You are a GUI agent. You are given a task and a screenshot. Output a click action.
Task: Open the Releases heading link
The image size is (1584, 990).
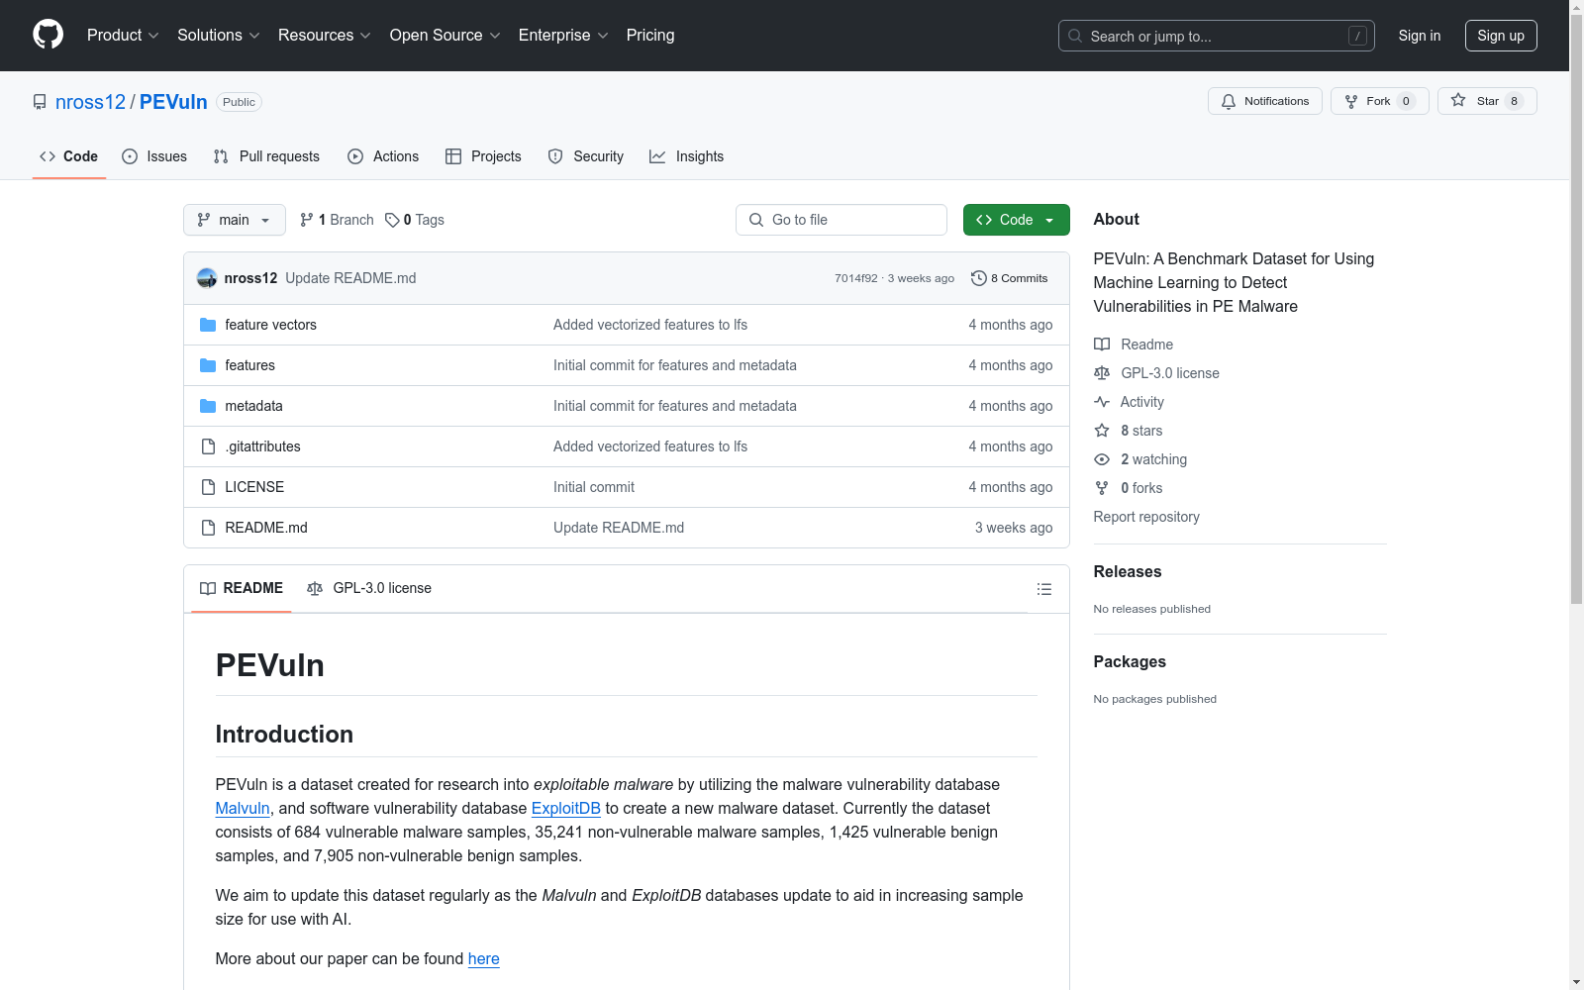point(1128,571)
